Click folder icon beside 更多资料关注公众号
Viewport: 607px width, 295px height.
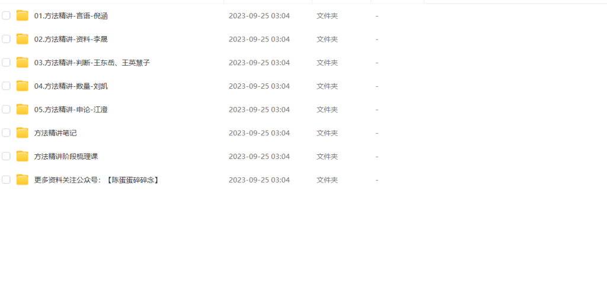(x=23, y=180)
